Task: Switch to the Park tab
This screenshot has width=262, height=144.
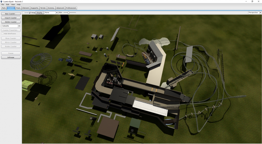Action: pyautogui.click(x=4, y=8)
